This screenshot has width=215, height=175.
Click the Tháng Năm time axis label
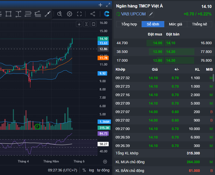tap(51, 161)
